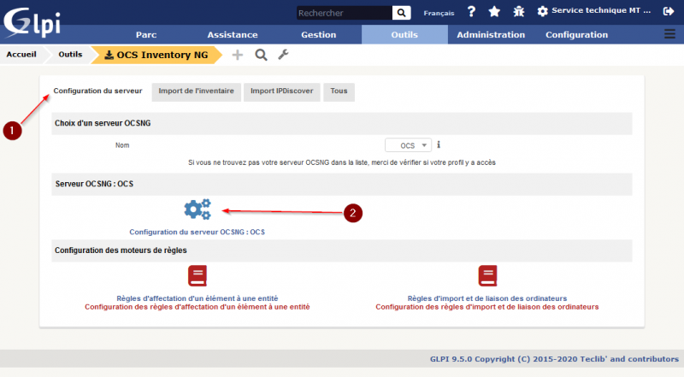
Task: Expand the OCS server name dropdown
Action: tap(408, 145)
